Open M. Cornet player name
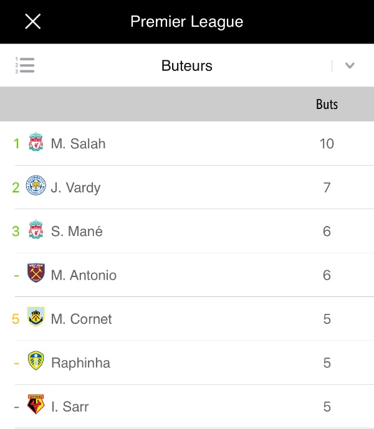Image resolution: width=374 pixels, height=429 pixels. (x=82, y=319)
